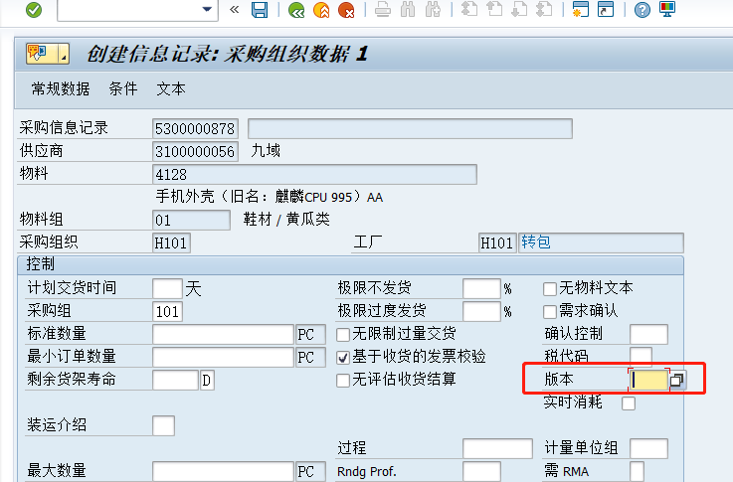Click the services icon beside screen title
733x482 pixels.
(x=42, y=54)
